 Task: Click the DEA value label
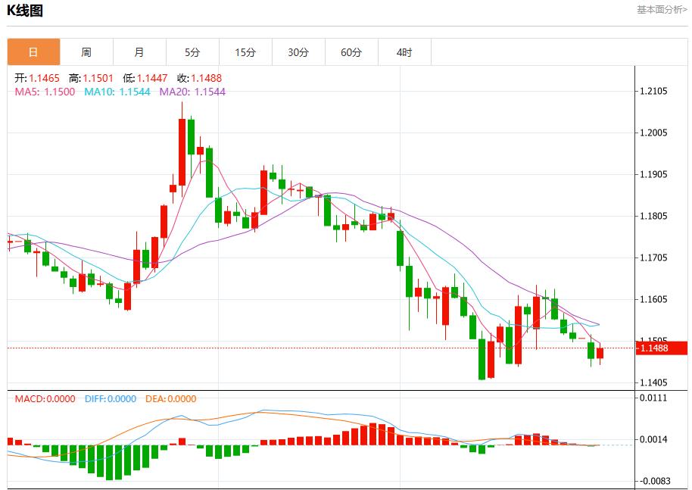[170, 399]
